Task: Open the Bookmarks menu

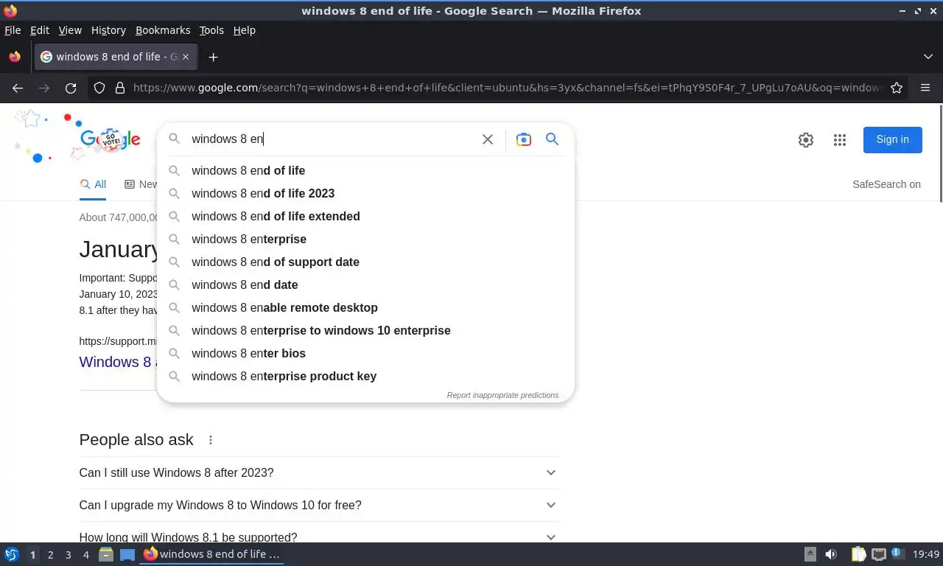Action: click(163, 30)
